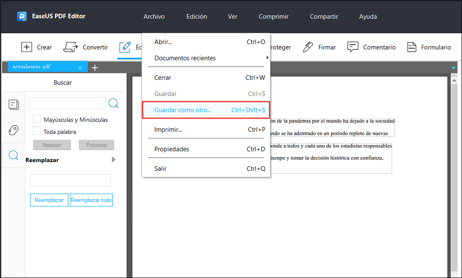The height and width of the screenshot is (278, 462).
Task: Click the Firmar toolbar label
Action: click(327, 47)
